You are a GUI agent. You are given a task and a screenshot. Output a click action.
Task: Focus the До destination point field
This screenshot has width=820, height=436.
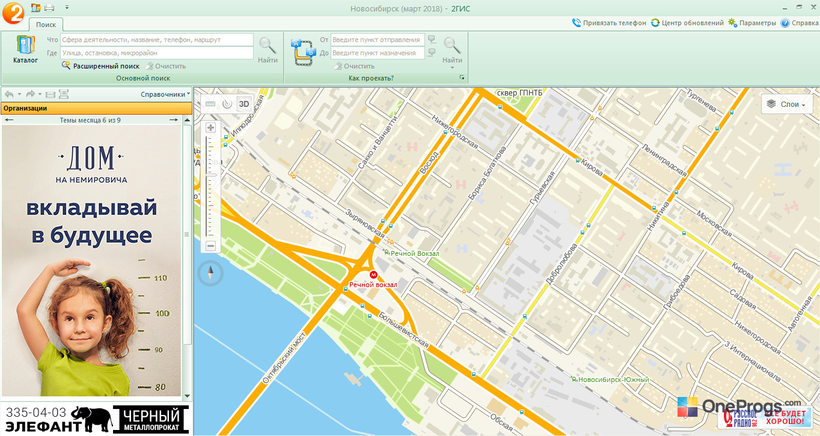[x=378, y=53]
